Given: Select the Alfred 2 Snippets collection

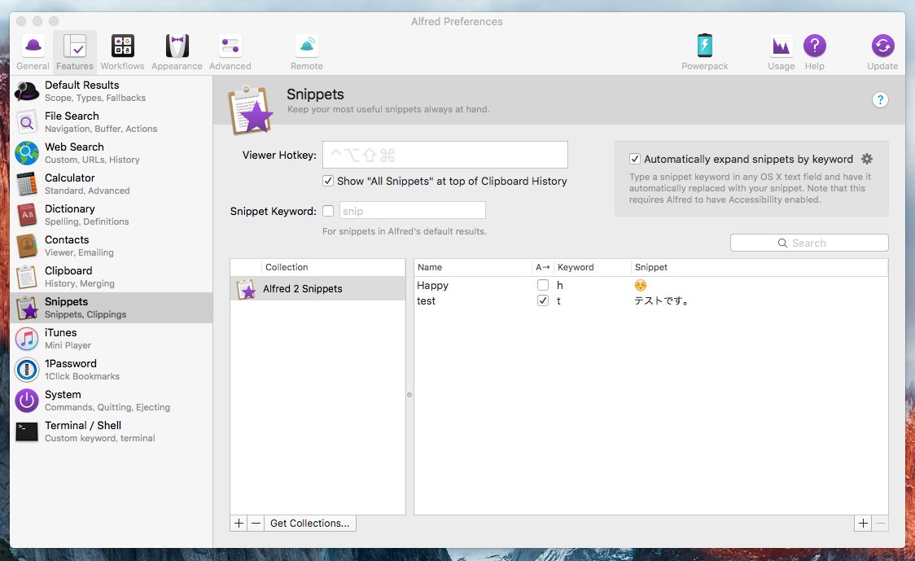Looking at the screenshot, I should 317,289.
